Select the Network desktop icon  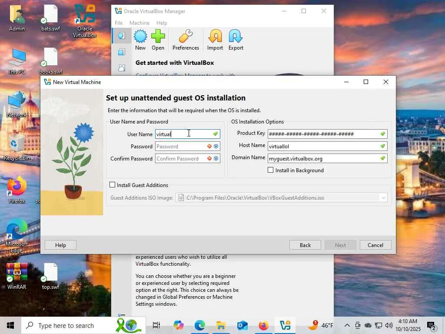17,104
